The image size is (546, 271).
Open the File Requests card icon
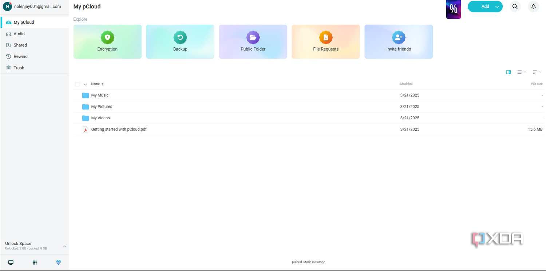point(326,37)
